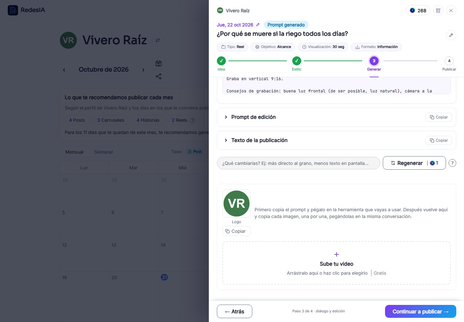Screen dimensions: 464x322
Task: Click the 4 Posts chip
Action: 77,120
